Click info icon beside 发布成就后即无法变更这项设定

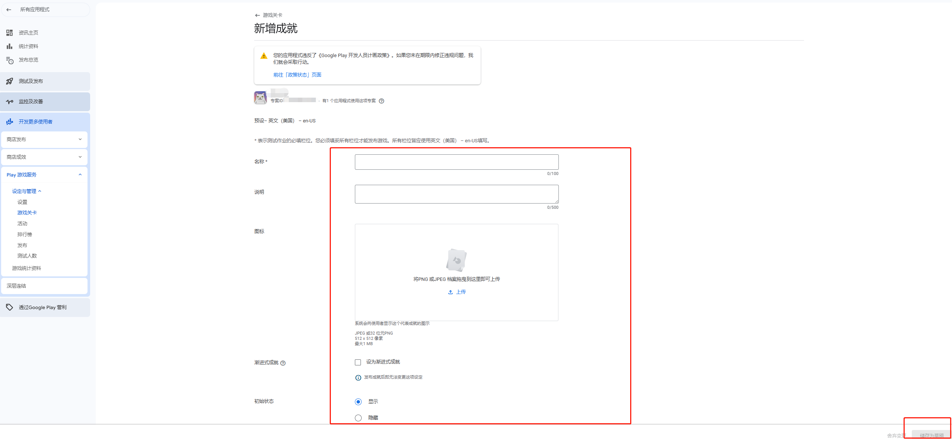pyautogui.click(x=358, y=378)
